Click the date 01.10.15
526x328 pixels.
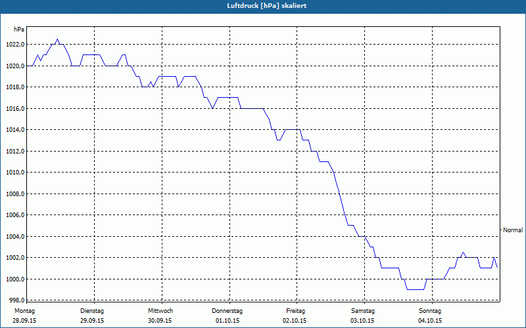point(227,321)
